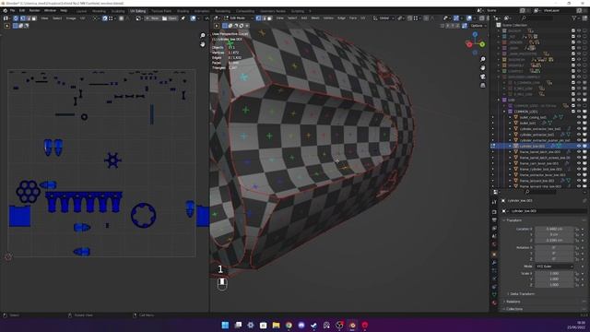Click Rotation X value field
Viewport: 590px width, 332px height.
tap(554, 248)
